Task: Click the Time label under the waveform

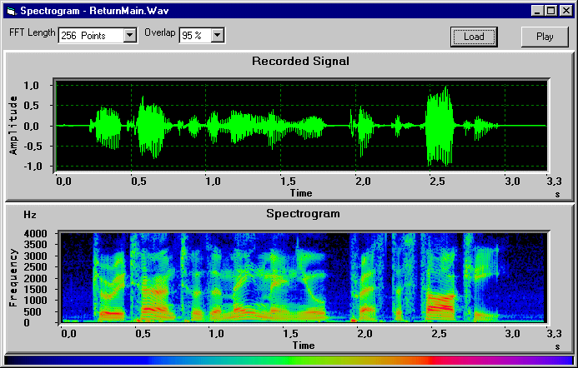Action: point(301,193)
